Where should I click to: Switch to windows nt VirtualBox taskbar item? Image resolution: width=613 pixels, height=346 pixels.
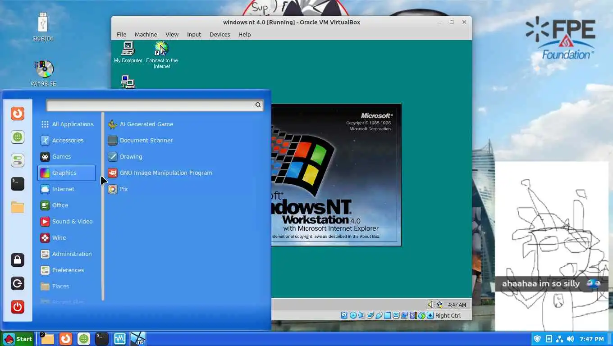(x=138, y=339)
